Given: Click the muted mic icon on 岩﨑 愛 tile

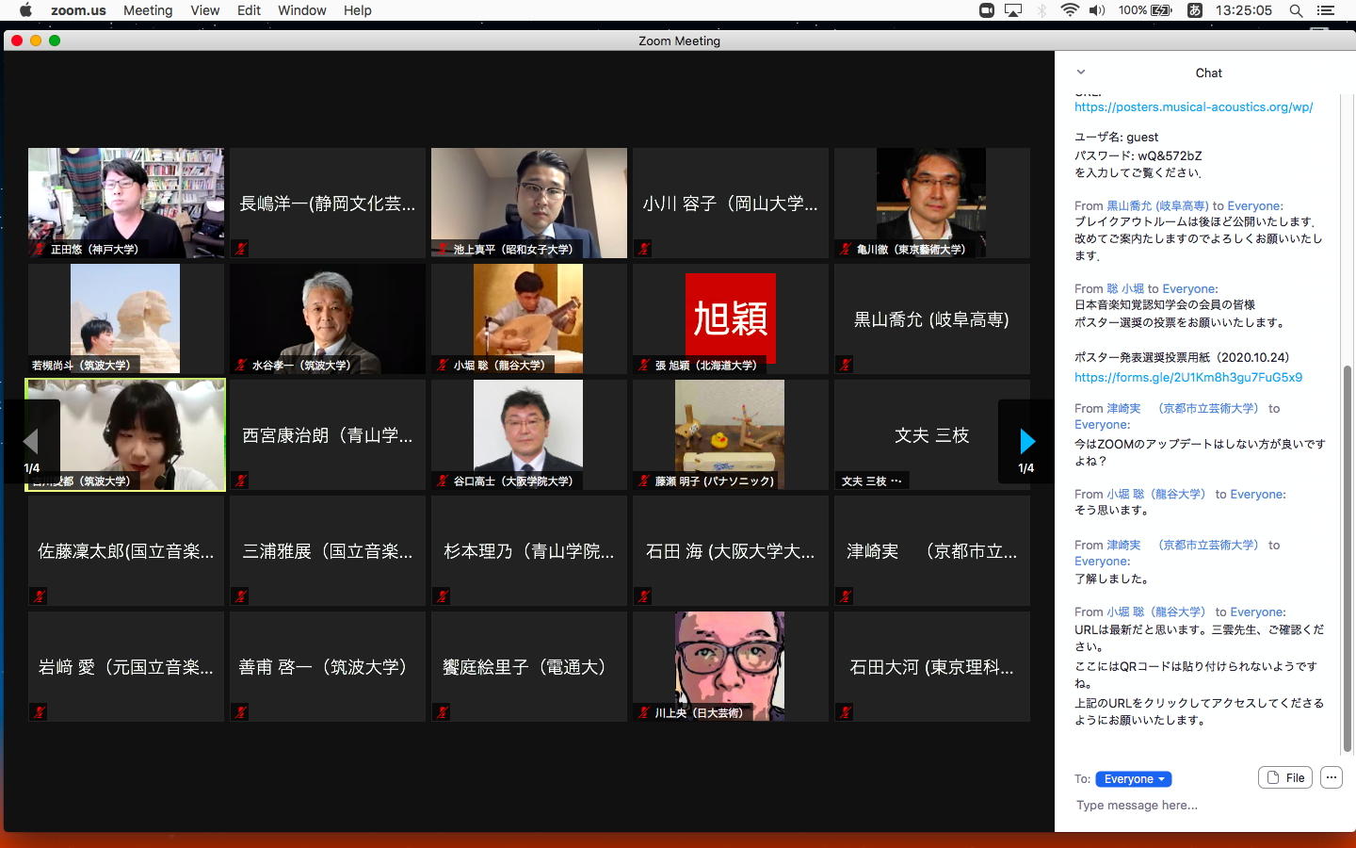Looking at the screenshot, I should pos(39,712).
